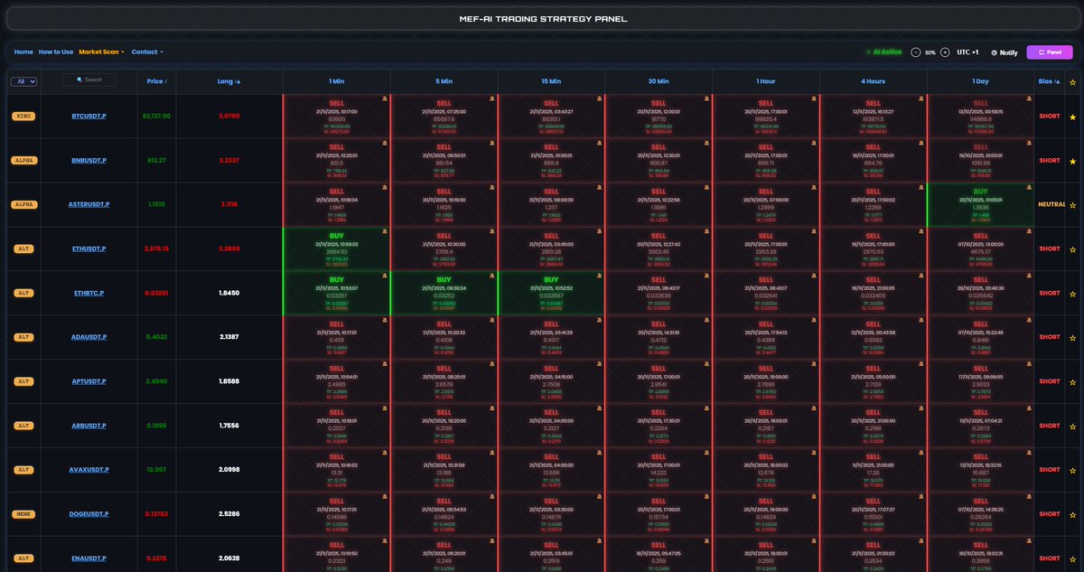
Task: Expand the Market Scan dropdown
Action: click(99, 52)
